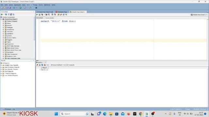The image size is (209, 117).
Task: Click the Hello result cell
Action: coord(44,70)
